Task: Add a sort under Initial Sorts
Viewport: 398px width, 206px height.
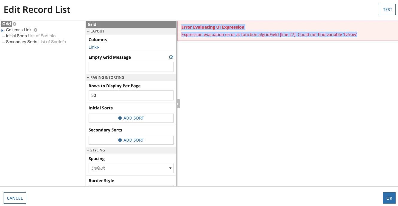Action: [x=131, y=118]
